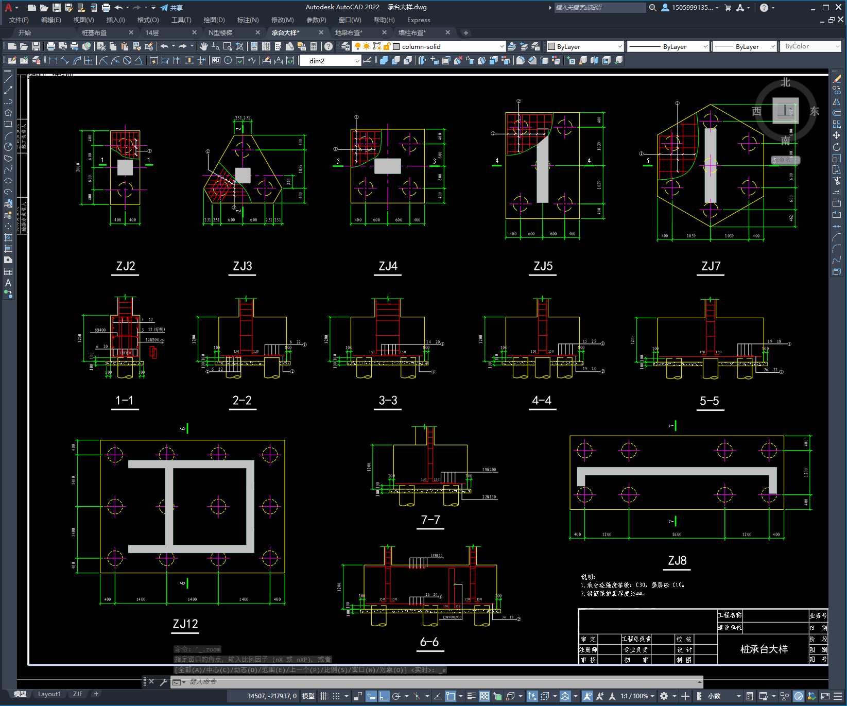Viewport: 847px width, 706px height.
Task: Click the command line input field
Action: [x=438, y=682]
